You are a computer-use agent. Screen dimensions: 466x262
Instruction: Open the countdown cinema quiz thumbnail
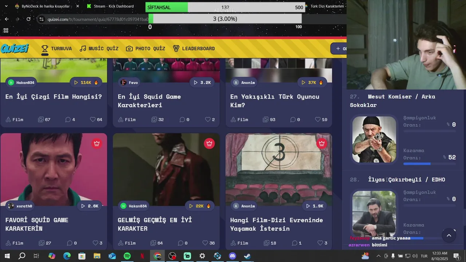pos(279,170)
